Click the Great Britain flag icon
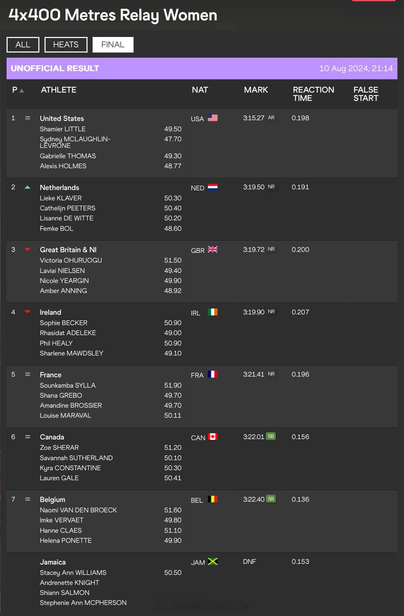This screenshot has width=404, height=616. [x=213, y=249]
